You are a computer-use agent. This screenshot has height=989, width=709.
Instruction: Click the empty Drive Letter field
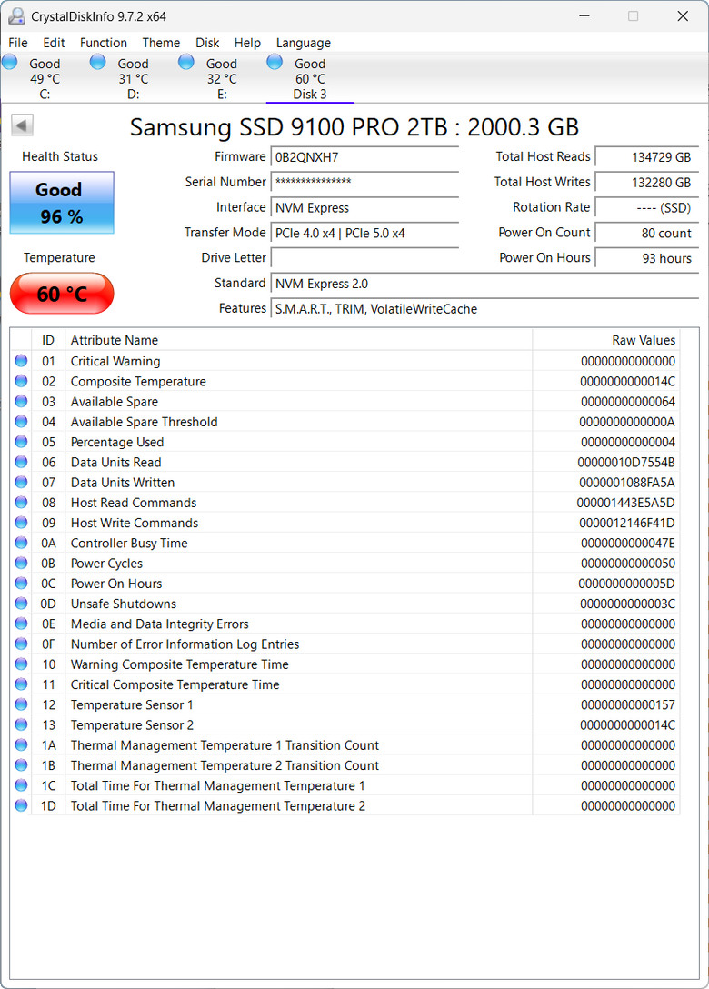(x=364, y=258)
